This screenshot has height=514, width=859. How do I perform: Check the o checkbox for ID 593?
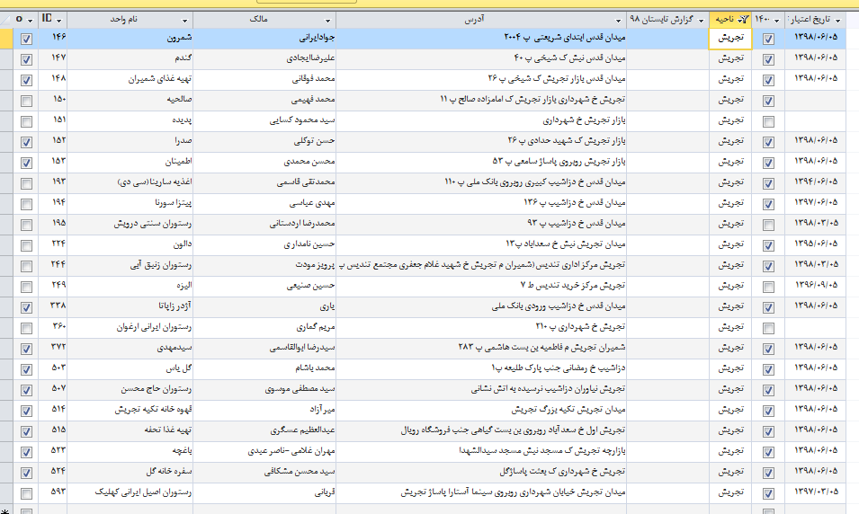pos(26,493)
